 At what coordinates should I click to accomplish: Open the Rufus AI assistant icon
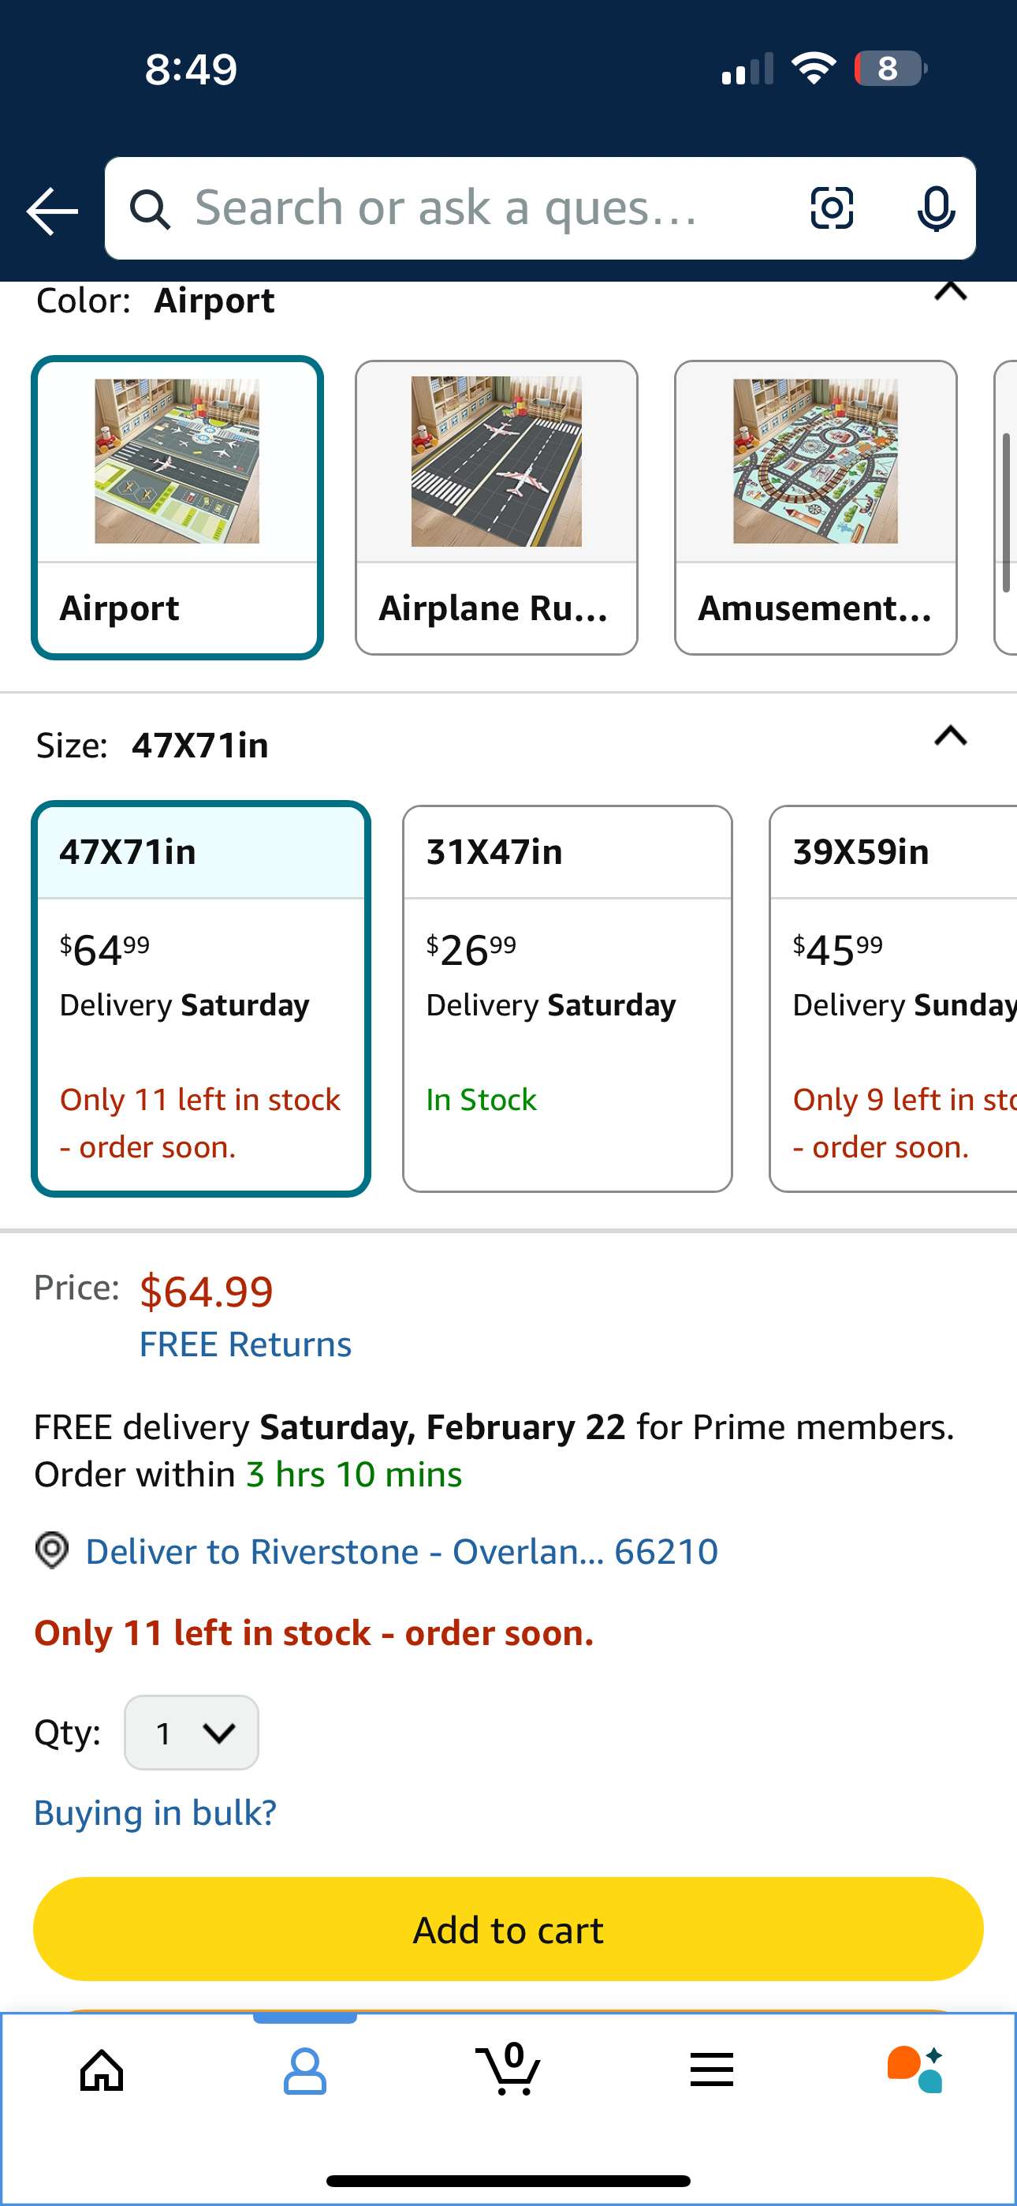tap(915, 2071)
